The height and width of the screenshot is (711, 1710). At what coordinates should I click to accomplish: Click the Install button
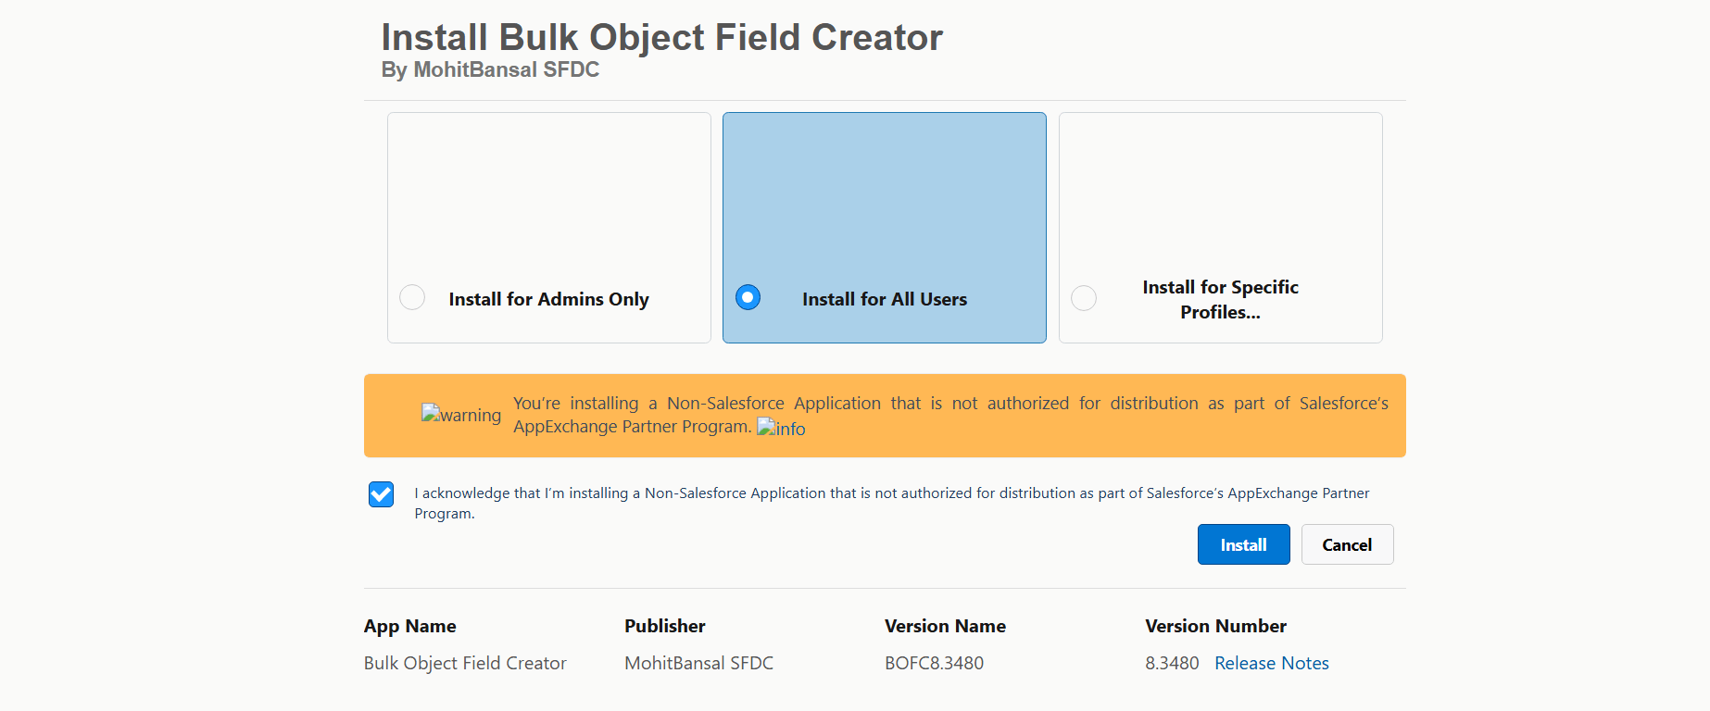pyautogui.click(x=1243, y=544)
